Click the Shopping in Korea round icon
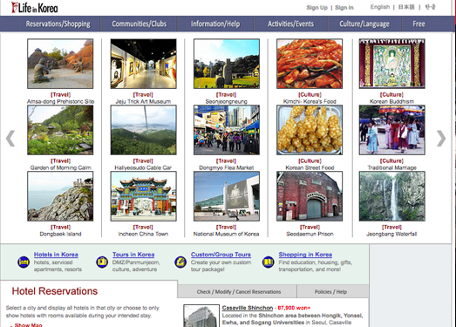This screenshot has width=456, height=327. (x=268, y=262)
